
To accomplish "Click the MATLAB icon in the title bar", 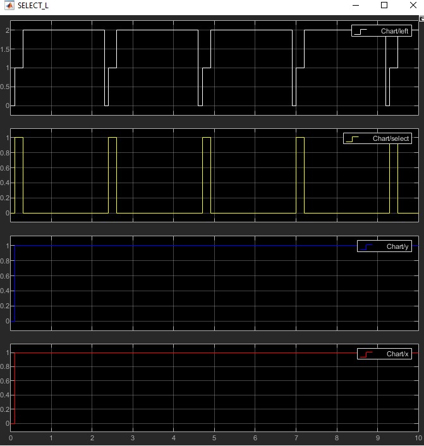I will point(9,6).
